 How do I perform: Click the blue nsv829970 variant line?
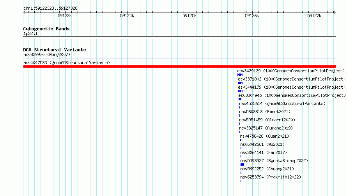click(x=179, y=58)
